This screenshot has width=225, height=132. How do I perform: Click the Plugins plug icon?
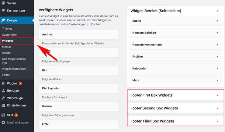coord(3,83)
